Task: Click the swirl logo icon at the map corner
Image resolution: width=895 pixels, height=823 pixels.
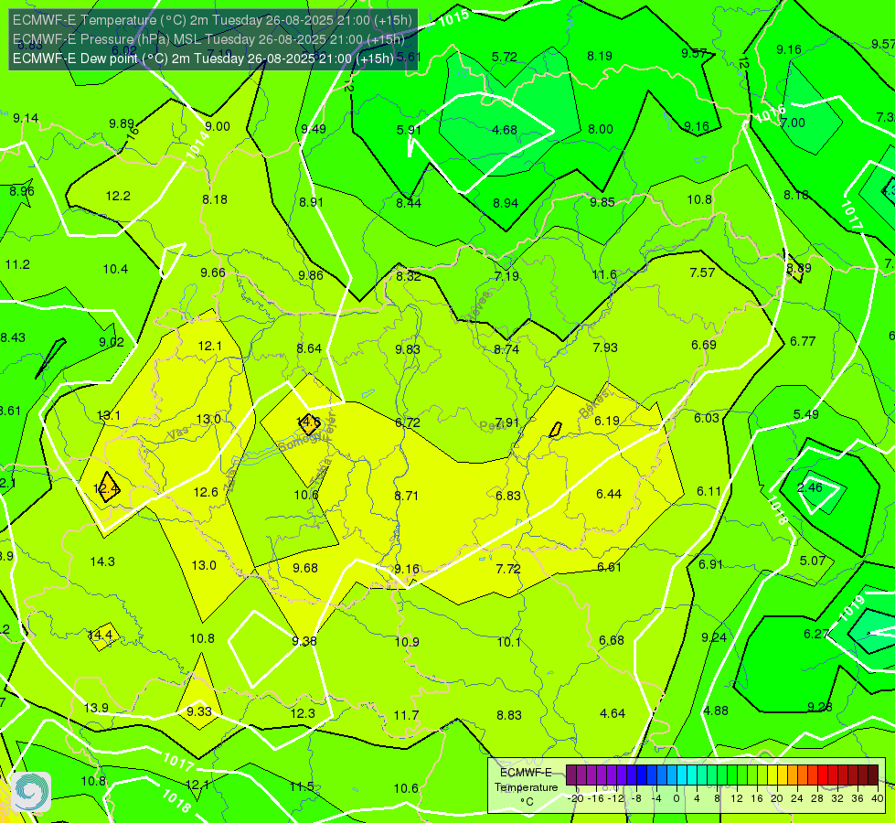Action: coord(31,792)
